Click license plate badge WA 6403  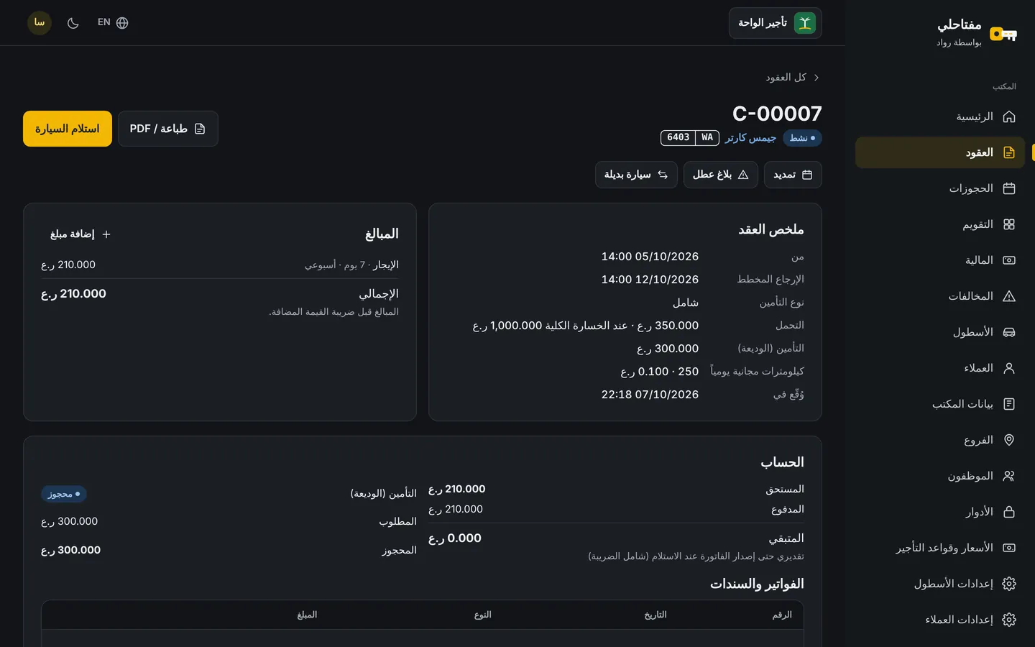[690, 137]
